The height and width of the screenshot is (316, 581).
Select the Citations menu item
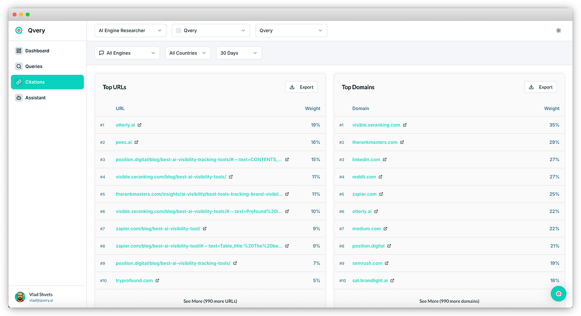[47, 82]
